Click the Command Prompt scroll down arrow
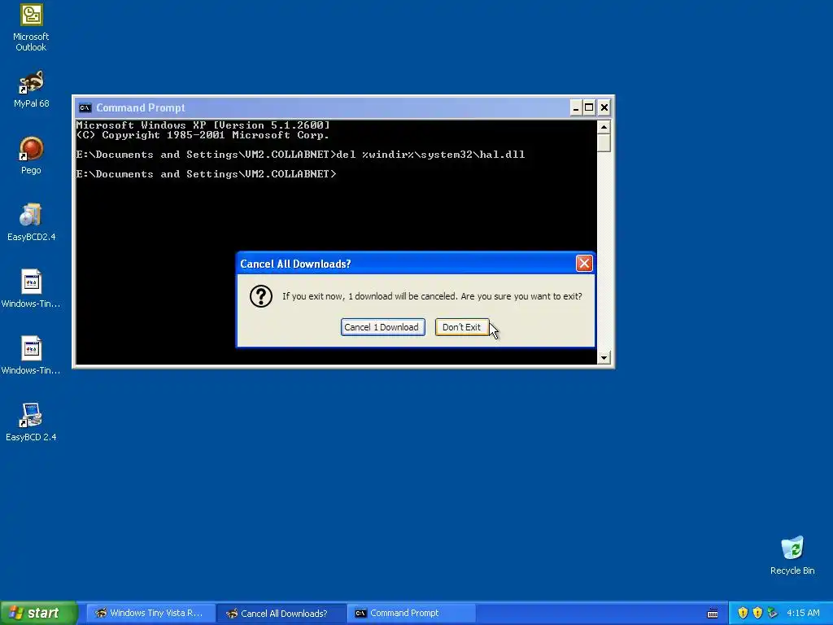This screenshot has height=625, width=833. pos(604,358)
